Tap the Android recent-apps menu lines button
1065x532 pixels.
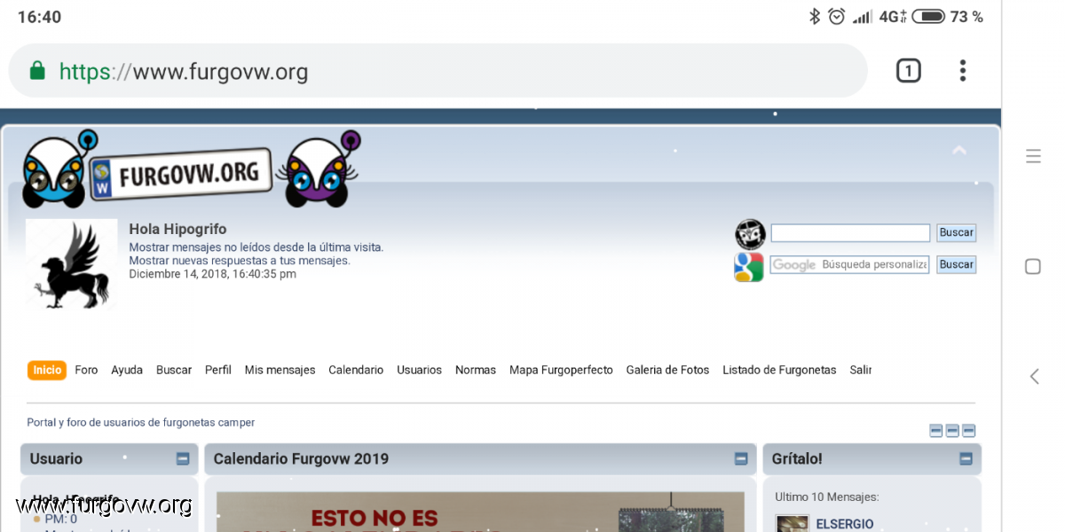point(1033,156)
